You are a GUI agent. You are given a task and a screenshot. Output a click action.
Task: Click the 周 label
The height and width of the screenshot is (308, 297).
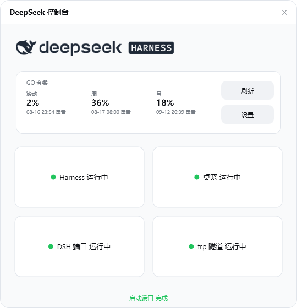pyautogui.click(x=94, y=94)
